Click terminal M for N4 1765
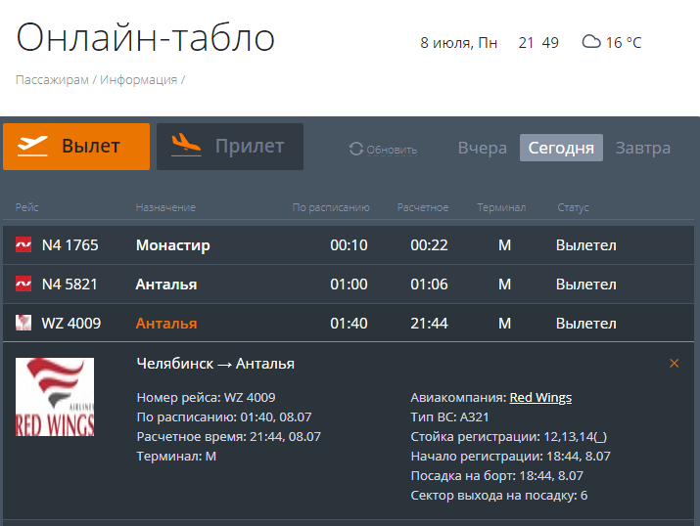The width and height of the screenshot is (700, 526). tap(504, 245)
